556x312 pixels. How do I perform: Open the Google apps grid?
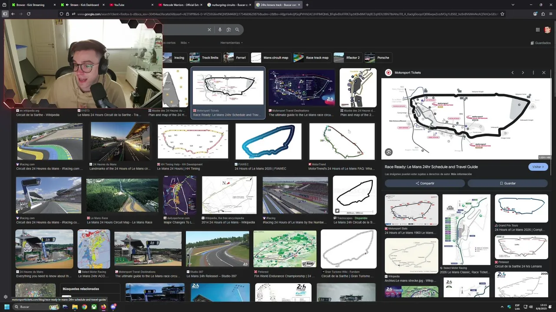pos(537,29)
